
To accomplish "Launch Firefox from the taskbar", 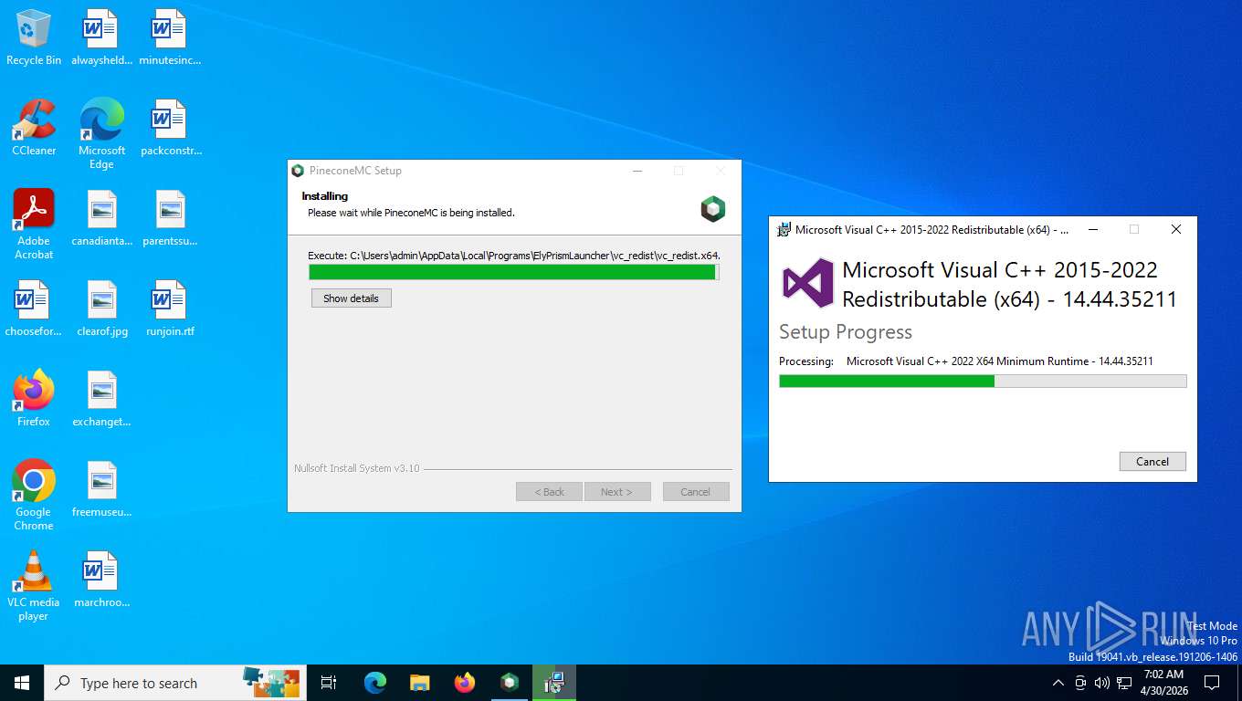I will (465, 683).
